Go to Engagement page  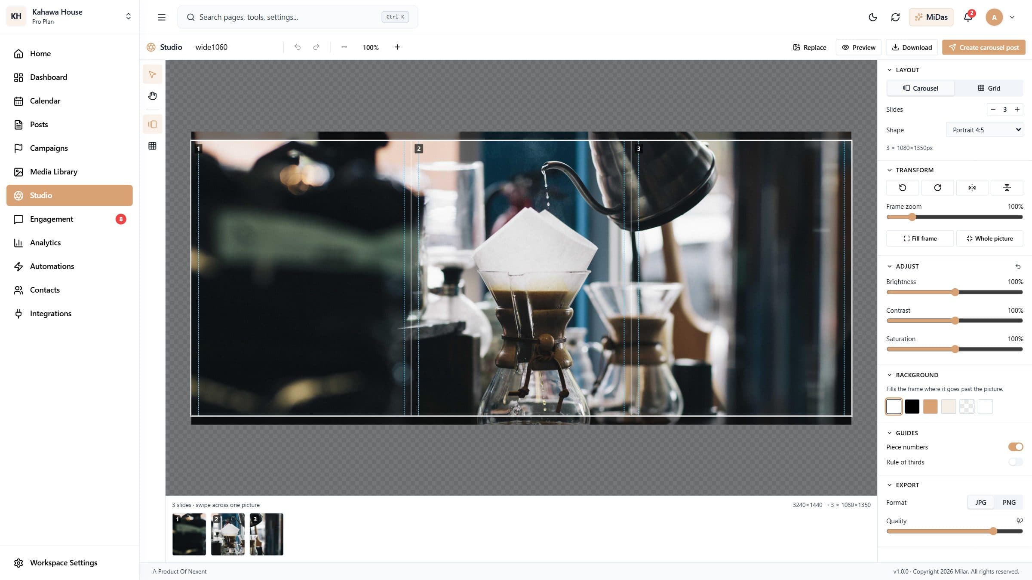coord(70,219)
